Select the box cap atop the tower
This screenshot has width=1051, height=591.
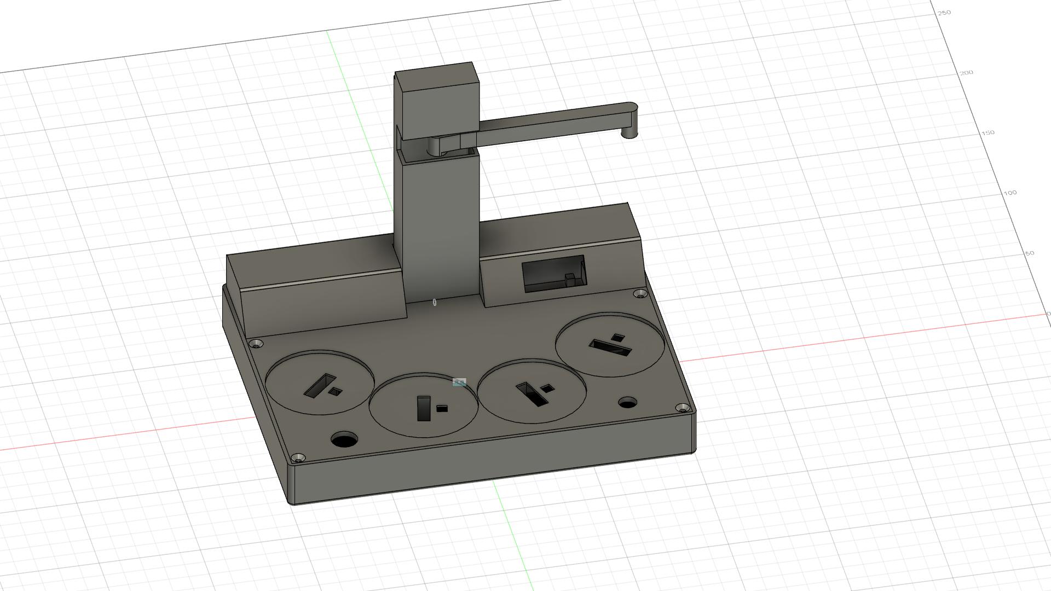point(436,102)
